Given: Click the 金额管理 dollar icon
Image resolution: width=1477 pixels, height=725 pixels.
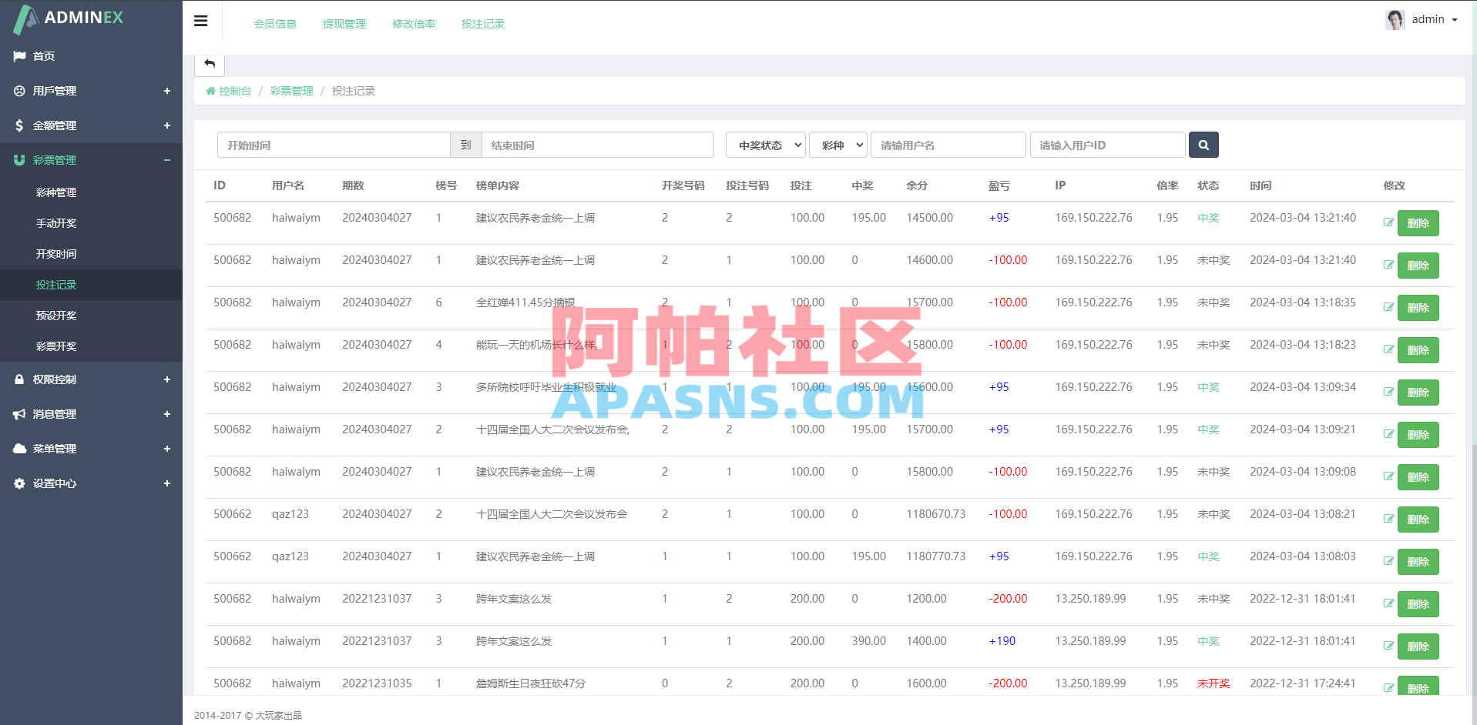Looking at the screenshot, I should coord(19,125).
